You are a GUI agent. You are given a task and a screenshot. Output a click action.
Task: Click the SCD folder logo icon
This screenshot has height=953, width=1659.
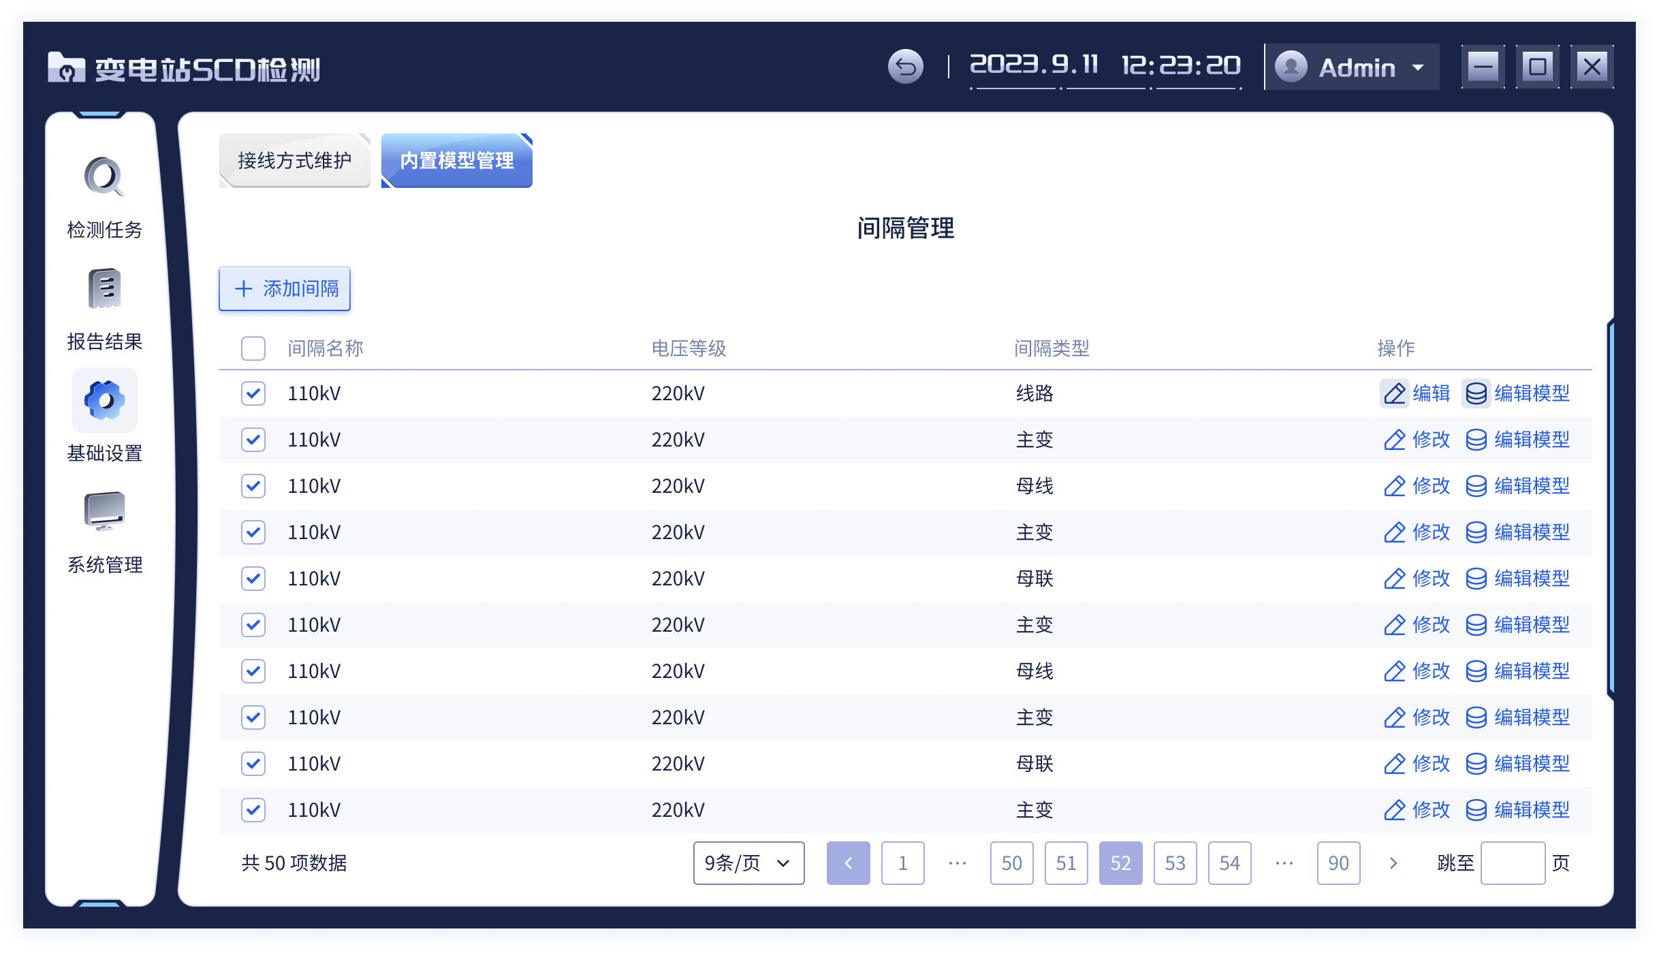tap(66, 67)
